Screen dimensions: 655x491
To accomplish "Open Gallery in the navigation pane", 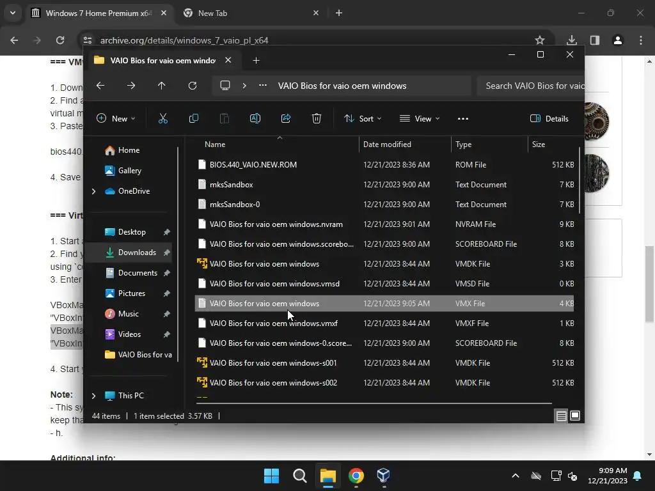I will coord(130,171).
